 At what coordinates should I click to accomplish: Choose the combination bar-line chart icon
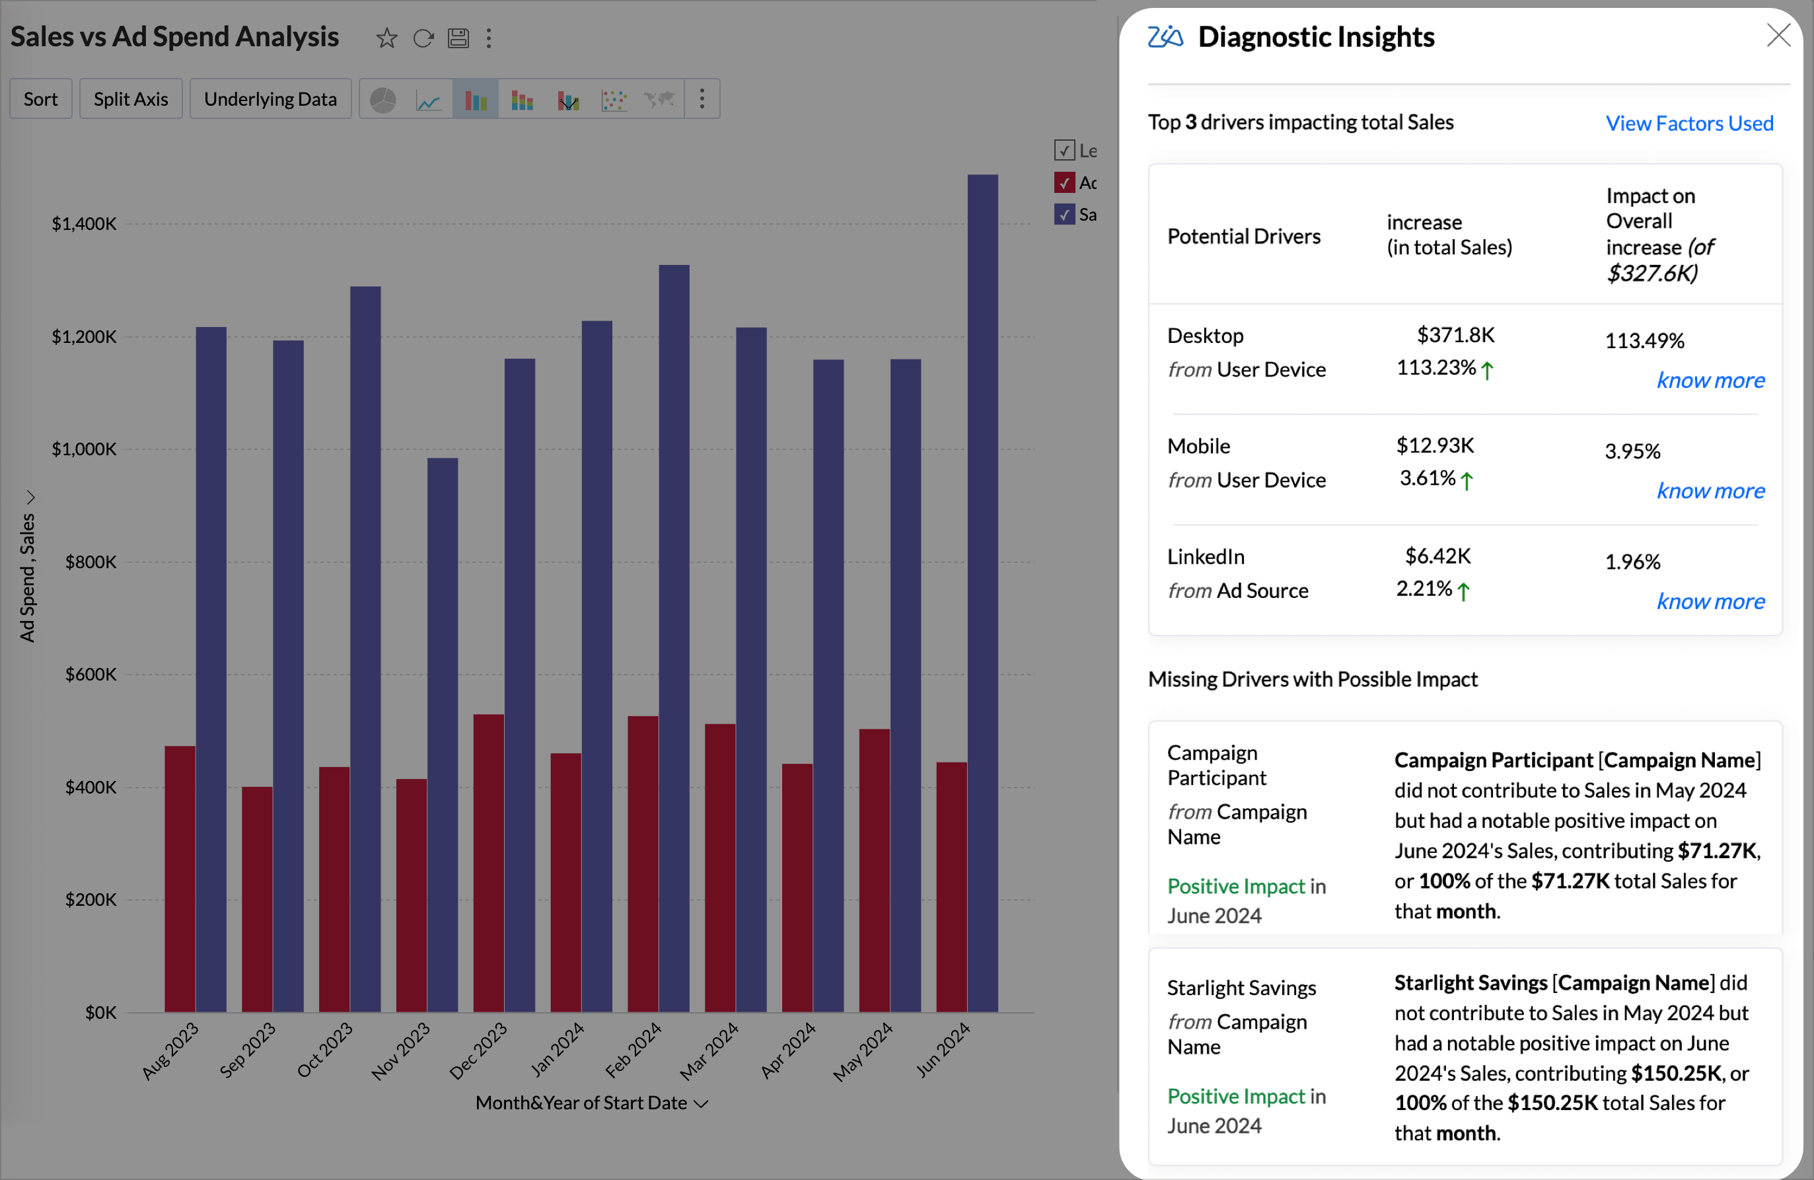tap(568, 100)
